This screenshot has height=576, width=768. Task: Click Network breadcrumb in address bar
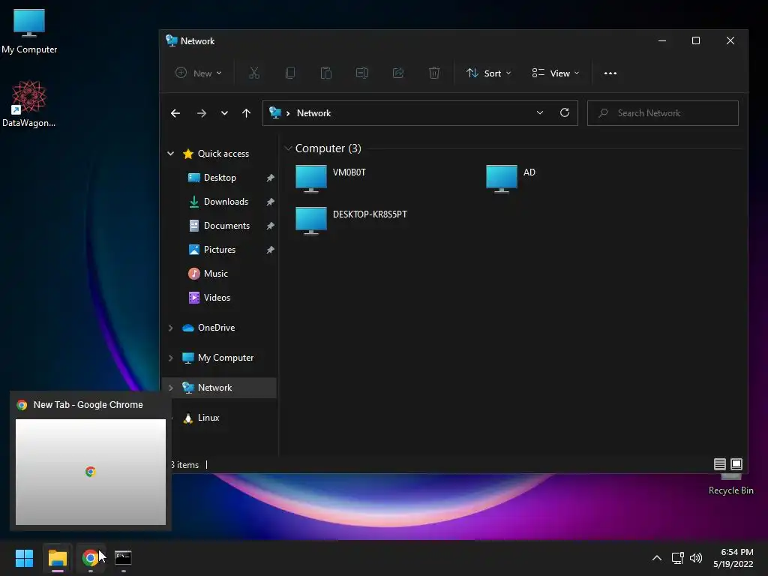tap(313, 113)
